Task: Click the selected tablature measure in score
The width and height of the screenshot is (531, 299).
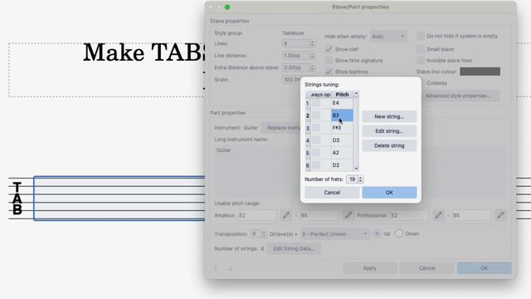Action: tap(119, 199)
